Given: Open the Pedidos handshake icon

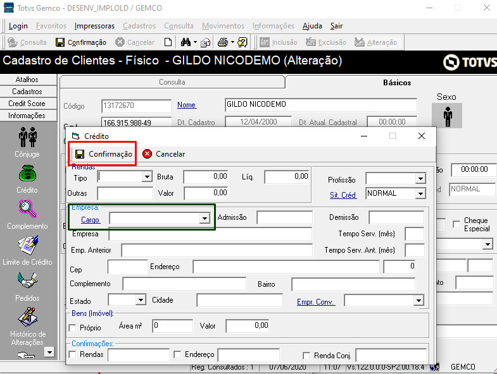Looking at the screenshot, I should 28,280.
